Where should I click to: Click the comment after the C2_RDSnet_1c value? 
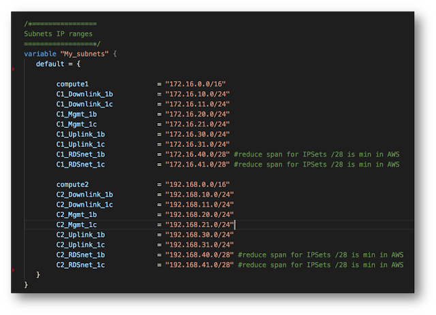[x=320, y=265]
